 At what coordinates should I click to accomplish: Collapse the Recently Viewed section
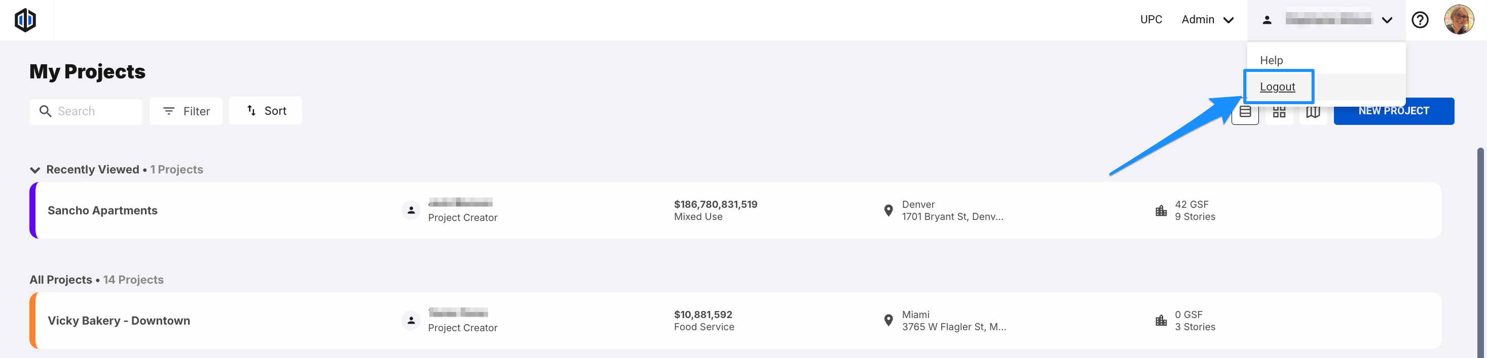pyautogui.click(x=34, y=170)
